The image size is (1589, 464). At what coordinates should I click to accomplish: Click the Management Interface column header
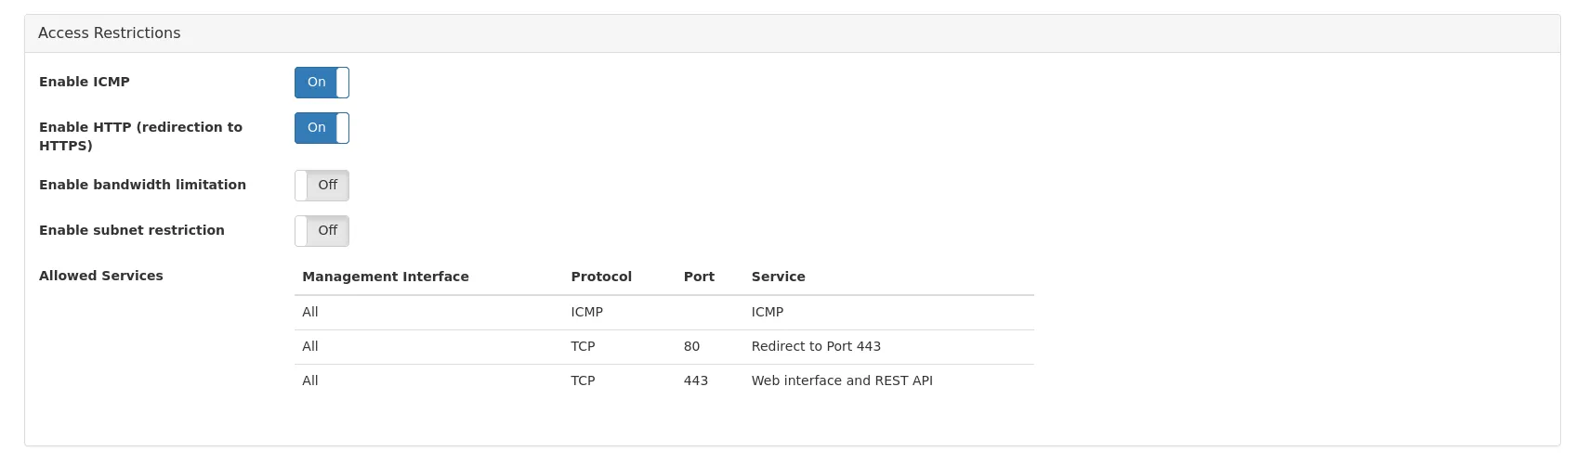click(385, 277)
